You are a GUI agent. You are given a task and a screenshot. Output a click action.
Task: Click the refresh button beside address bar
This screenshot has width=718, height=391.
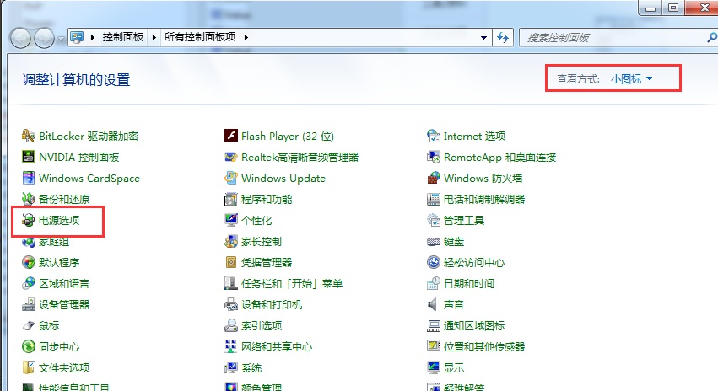click(x=504, y=37)
